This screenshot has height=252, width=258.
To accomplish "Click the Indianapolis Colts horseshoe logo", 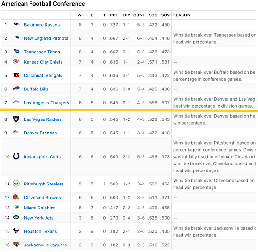I will (16, 156).
